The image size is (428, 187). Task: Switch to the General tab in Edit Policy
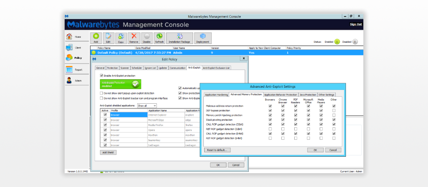100,68
